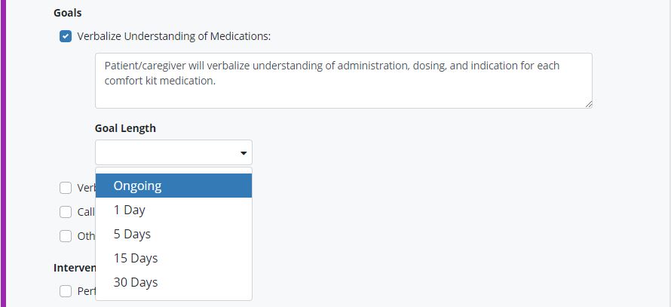This screenshot has height=307, width=671.
Task: Enable the "Call" goal checkbox
Action: tap(66, 212)
